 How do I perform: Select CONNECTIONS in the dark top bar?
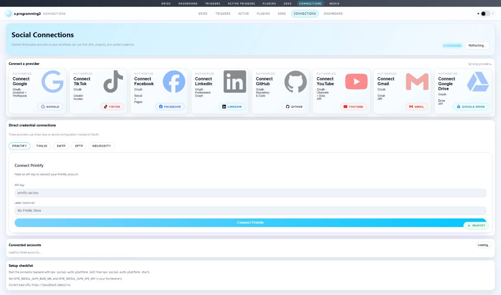(310, 3)
